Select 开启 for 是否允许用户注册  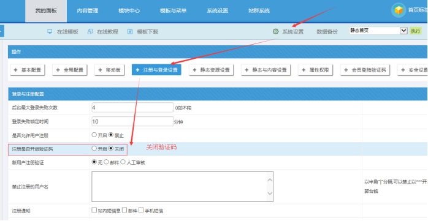coord(94,134)
